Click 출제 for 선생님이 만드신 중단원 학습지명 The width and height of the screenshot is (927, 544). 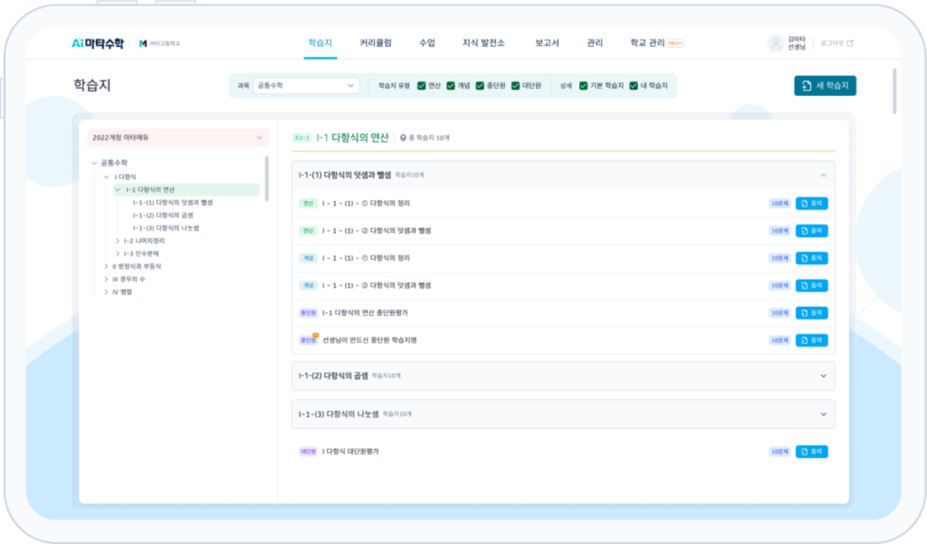click(x=811, y=340)
